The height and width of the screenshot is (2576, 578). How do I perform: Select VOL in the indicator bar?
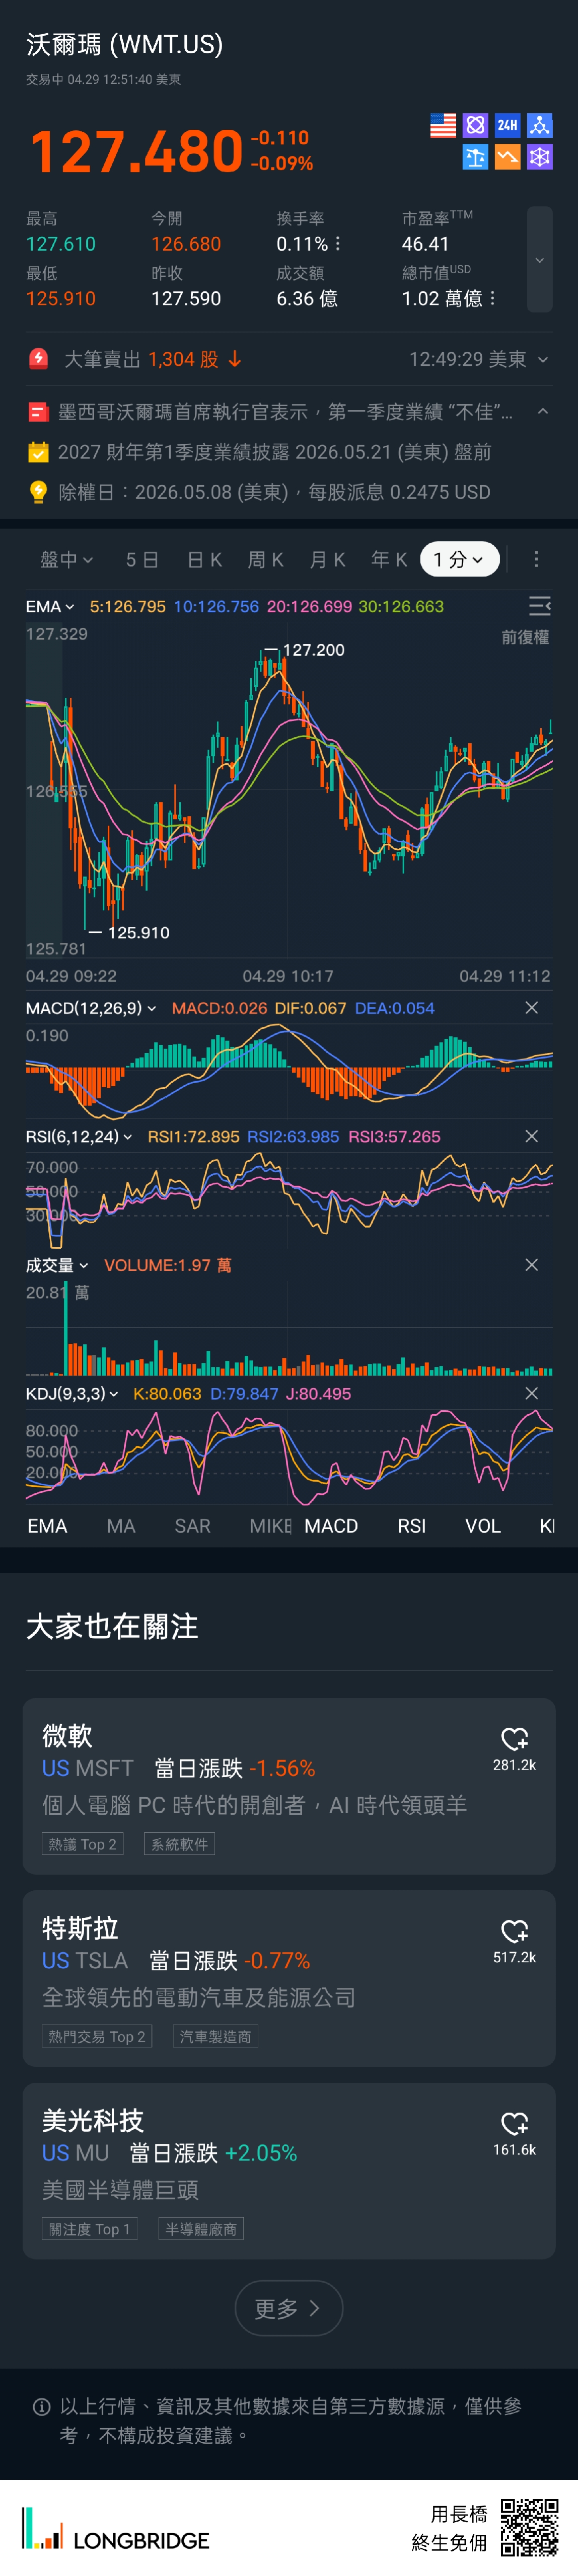point(483,1526)
